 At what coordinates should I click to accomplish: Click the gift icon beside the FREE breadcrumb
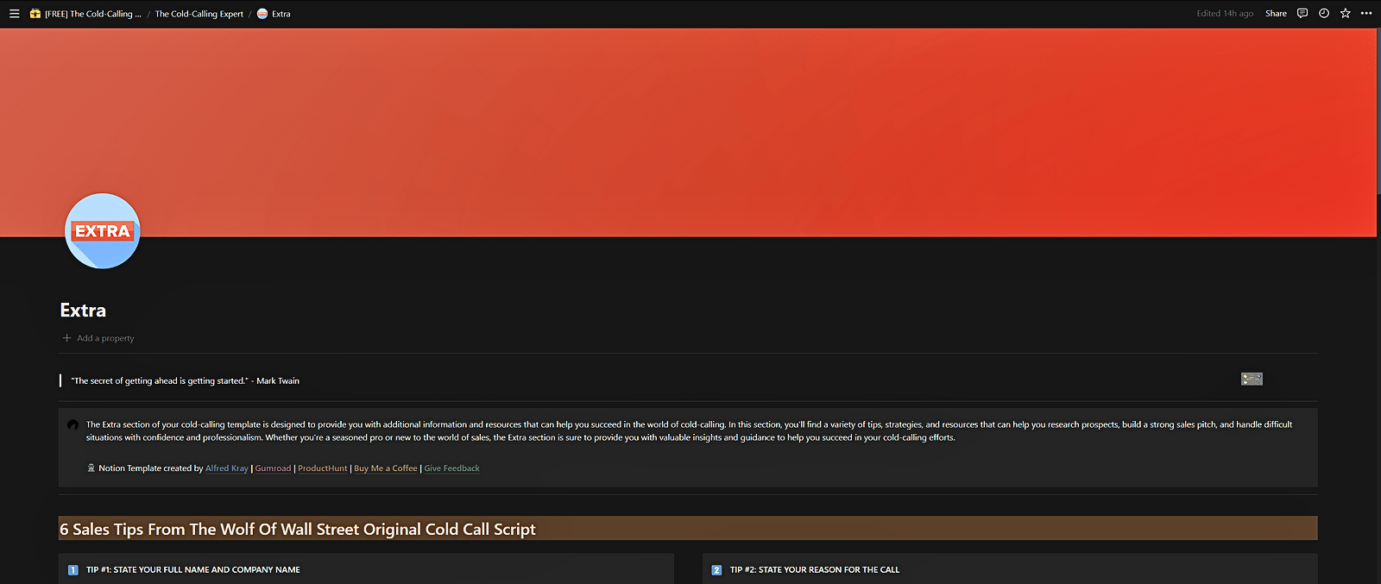tap(35, 14)
